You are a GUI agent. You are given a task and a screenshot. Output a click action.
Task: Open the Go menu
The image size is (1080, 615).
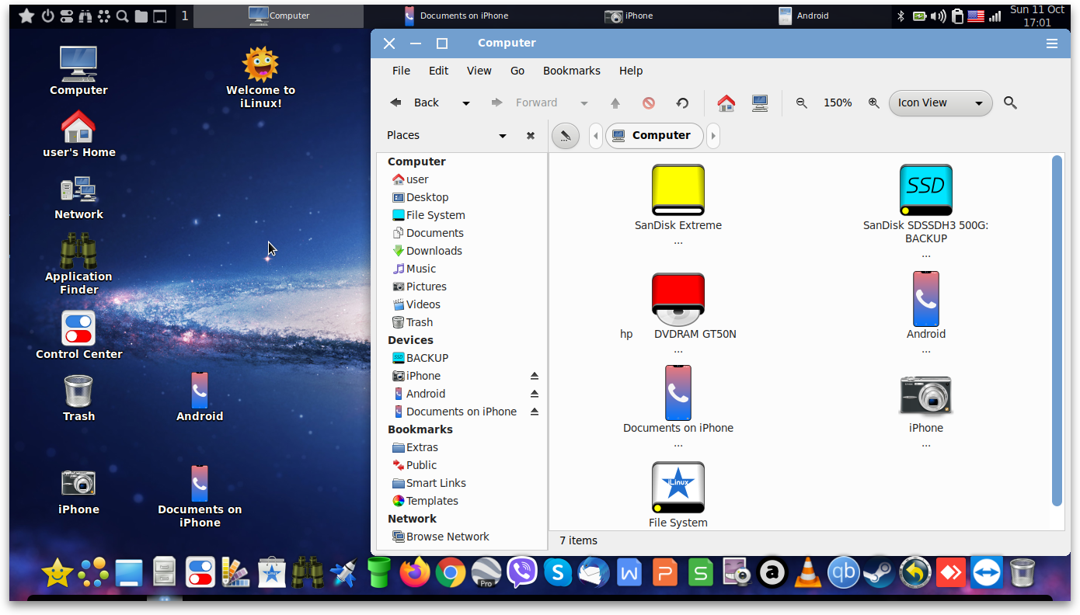pyautogui.click(x=517, y=71)
